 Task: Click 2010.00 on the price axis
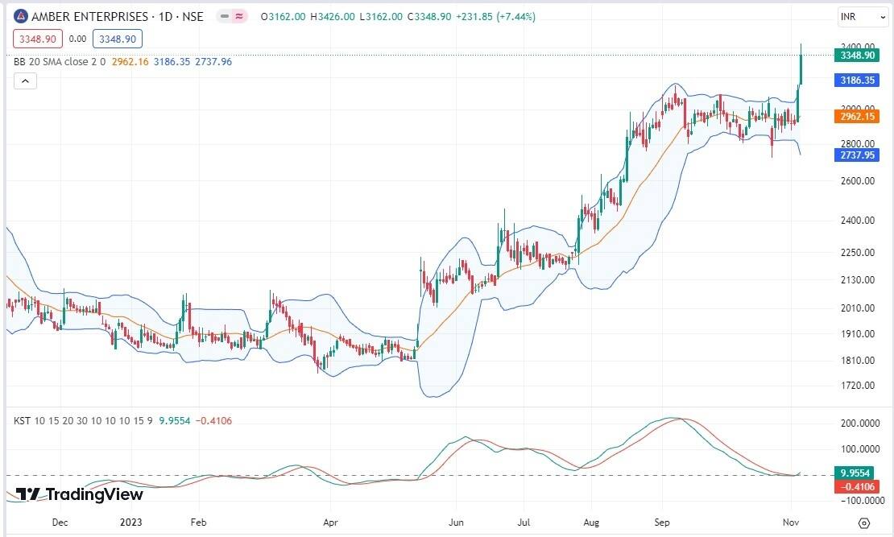858,308
